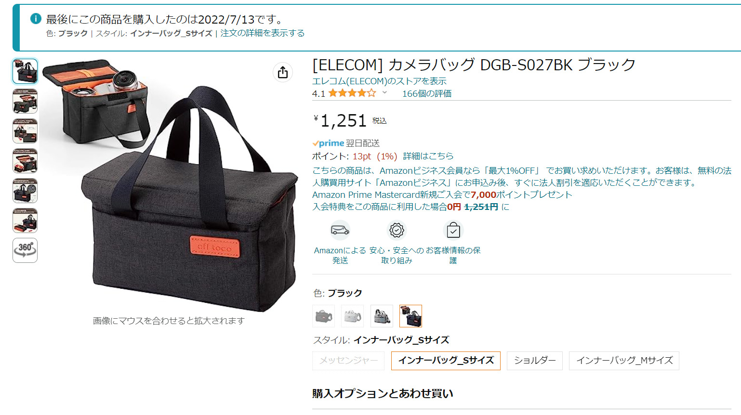The image size is (741, 415).
Task: Select the インナーバッグ_Mサイズ style option
Action: [624, 361]
